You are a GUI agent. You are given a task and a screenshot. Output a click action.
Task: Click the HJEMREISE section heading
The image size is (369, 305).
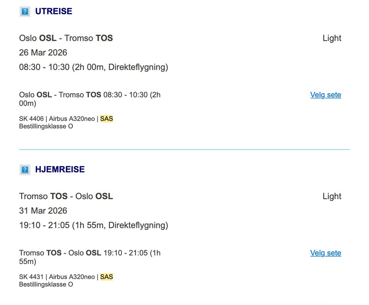coord(60,170)
